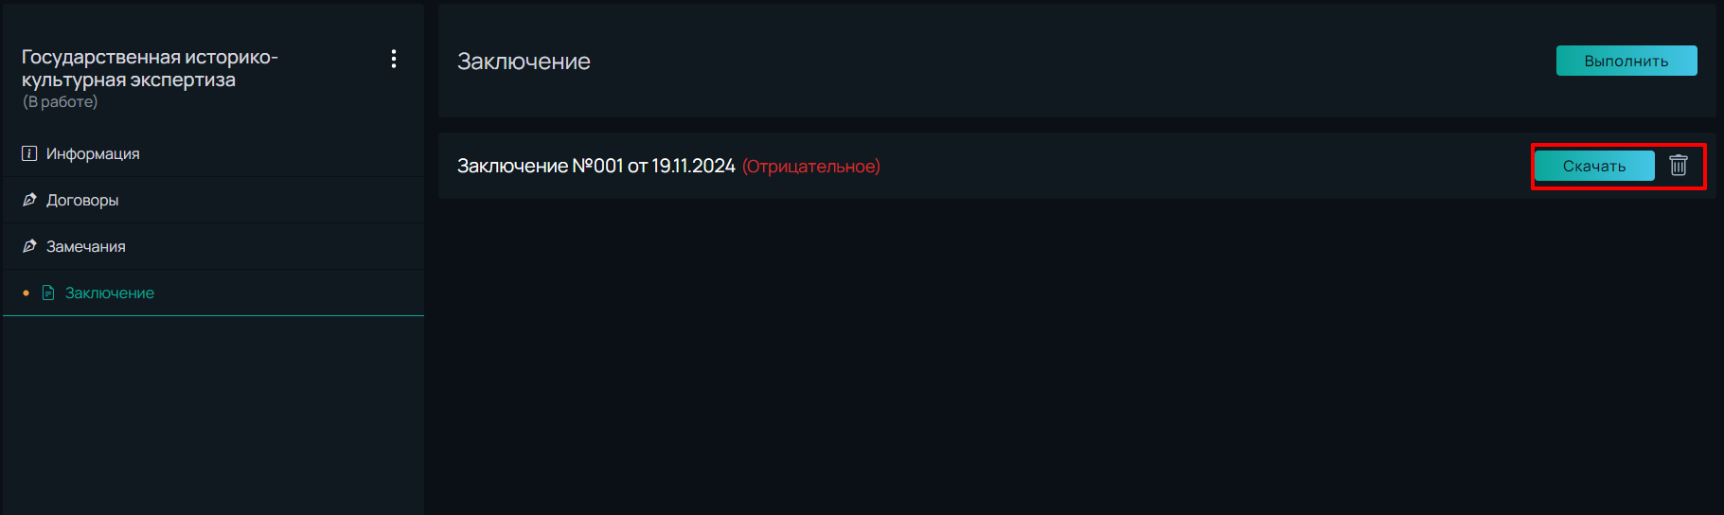
Task: Click the document icon beside Заключение
Action: click(x=48, y=293)
